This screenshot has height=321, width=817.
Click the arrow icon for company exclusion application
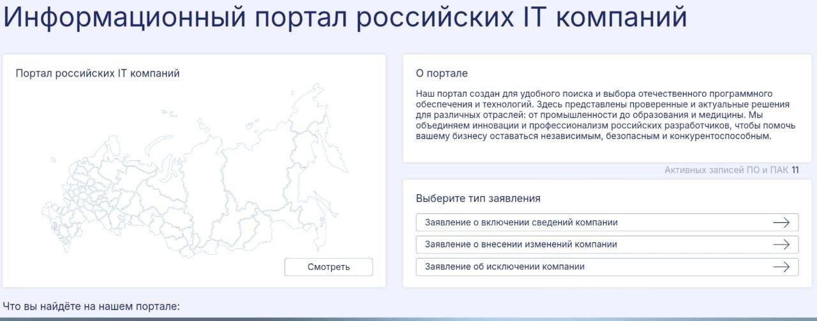pyautogui.click(x=781, y=267)
